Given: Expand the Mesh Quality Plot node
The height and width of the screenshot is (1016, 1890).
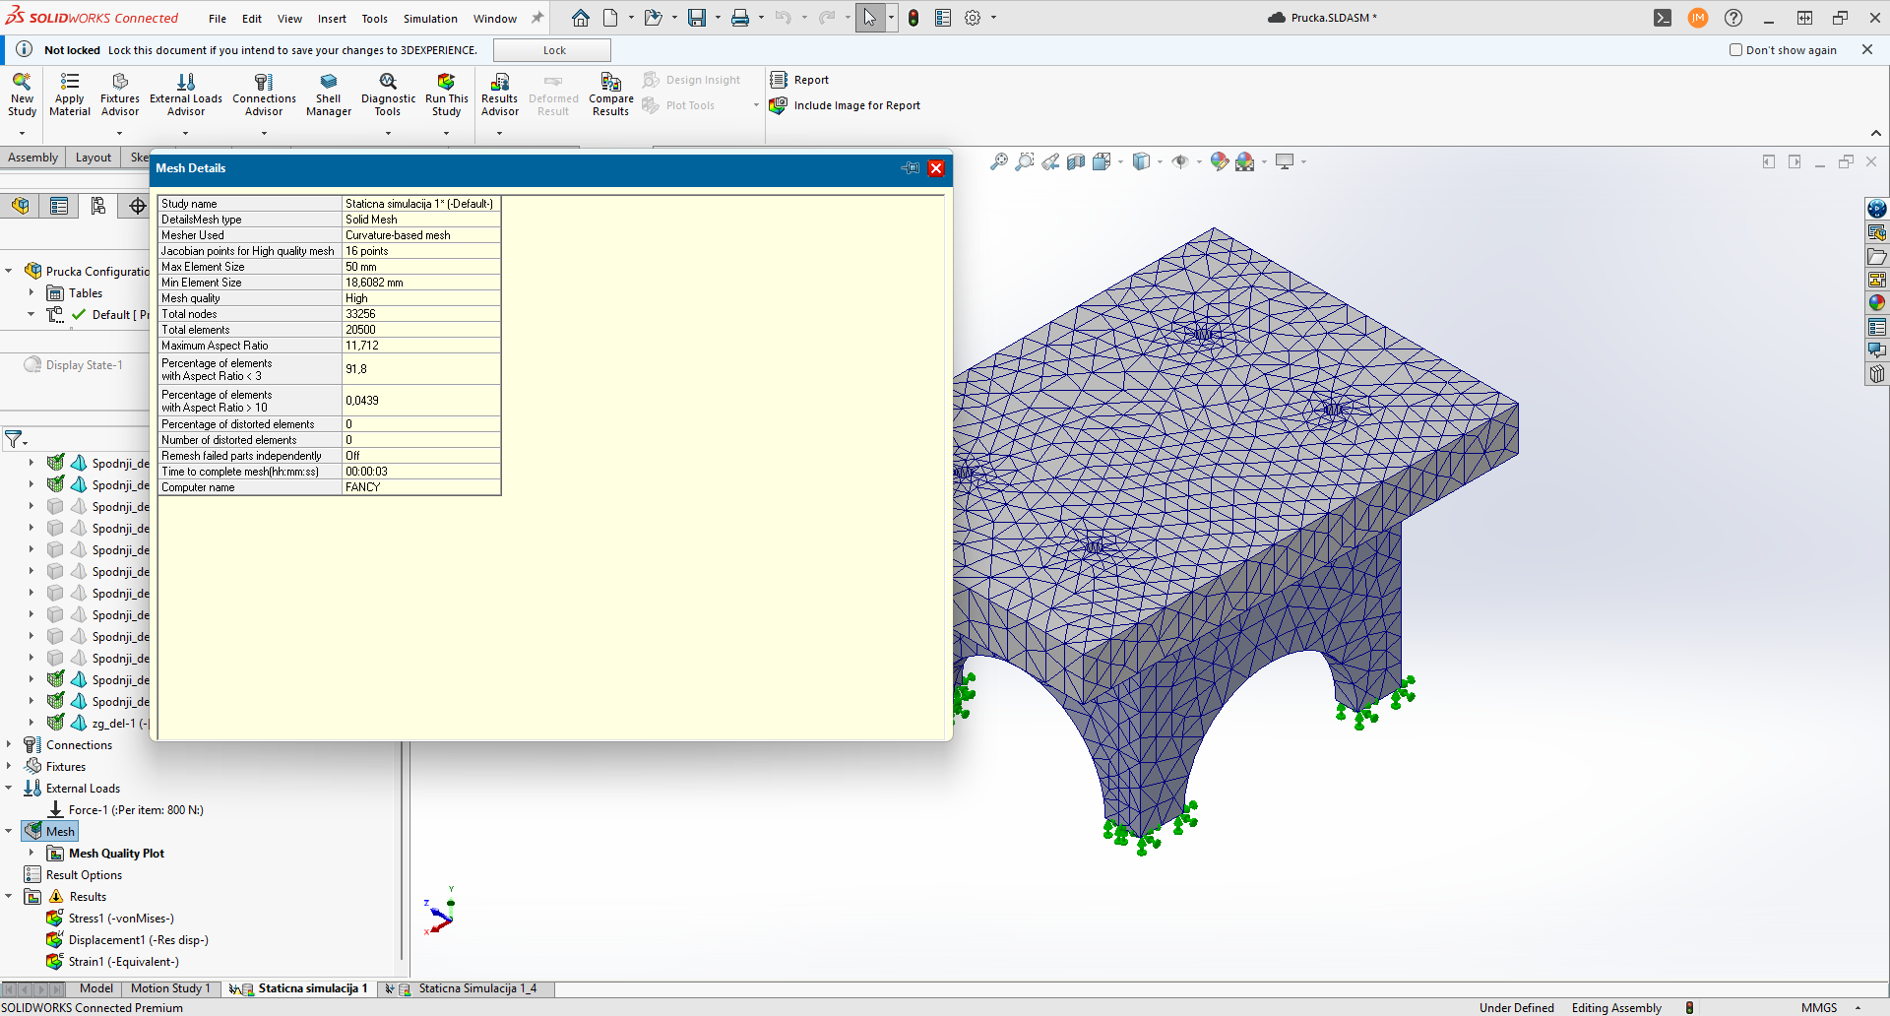Looking at the screenshot, I should coord(31,854).
